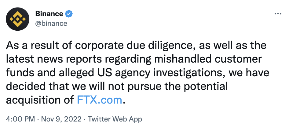Image resolution: width=289 pixels, height=130 pixels.
Task: Click the Nov 9, 2022 date
Action: tap(60, 119)
